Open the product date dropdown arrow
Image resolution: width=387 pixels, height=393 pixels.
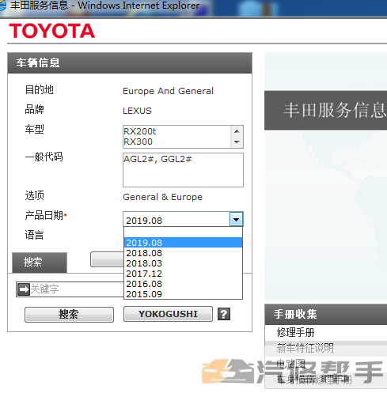[x=236, y=219]
